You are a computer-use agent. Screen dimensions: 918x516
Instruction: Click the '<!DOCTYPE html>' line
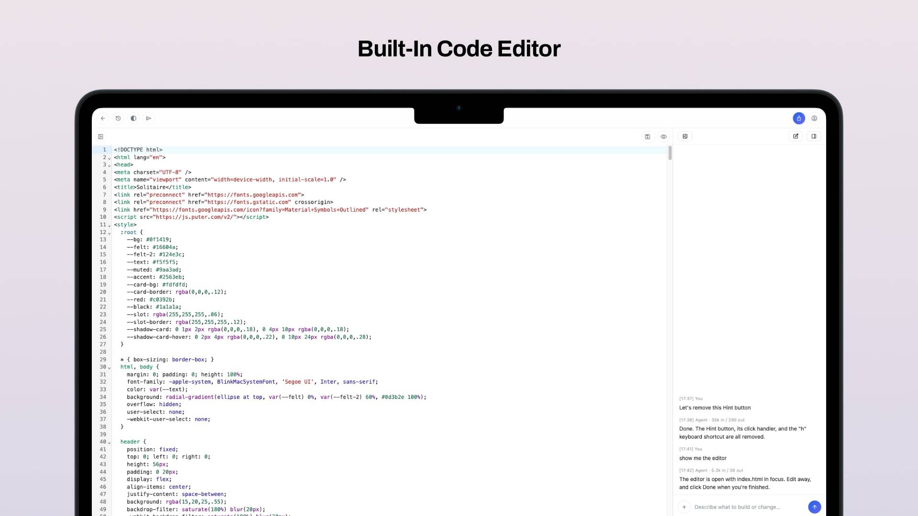point(138,150)
